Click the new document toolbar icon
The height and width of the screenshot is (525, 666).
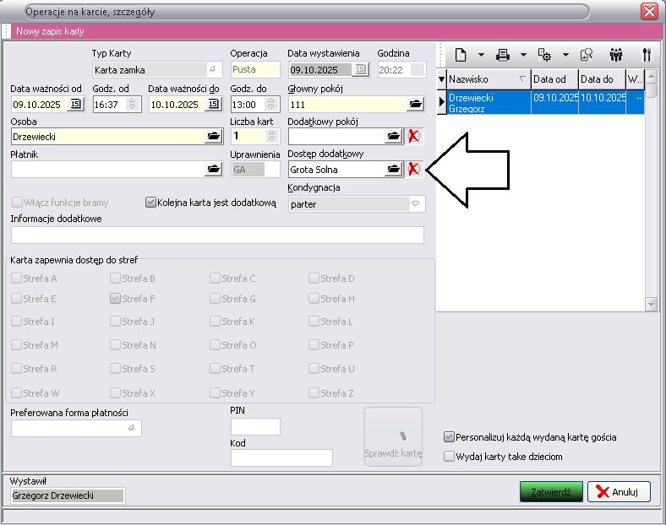click(x=461, y=55)
